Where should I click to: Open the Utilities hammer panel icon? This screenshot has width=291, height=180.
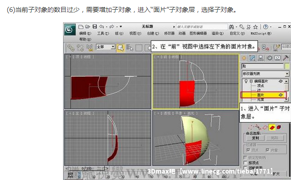click(285, 58)
